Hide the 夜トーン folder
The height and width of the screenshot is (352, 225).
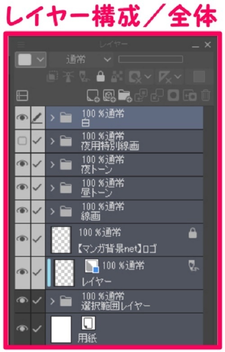click(x=22, y=164)
